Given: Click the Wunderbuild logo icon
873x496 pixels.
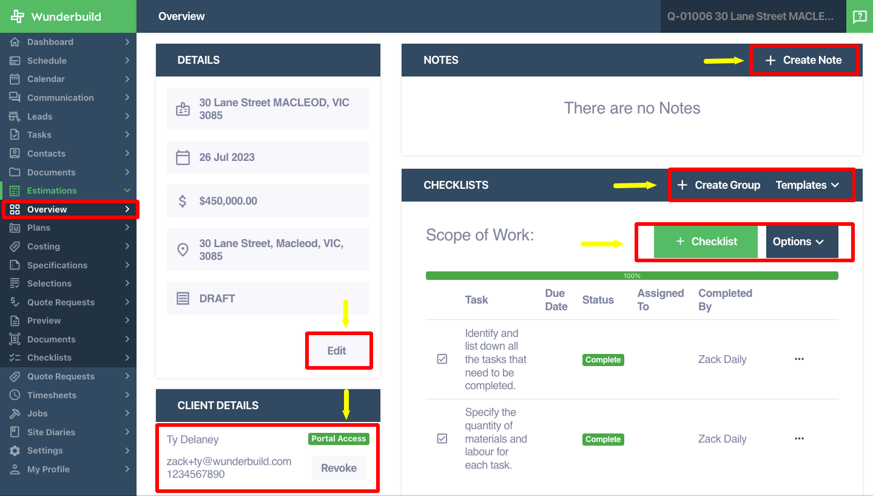Looking at the screenshot, I should (x=18, y=16).
